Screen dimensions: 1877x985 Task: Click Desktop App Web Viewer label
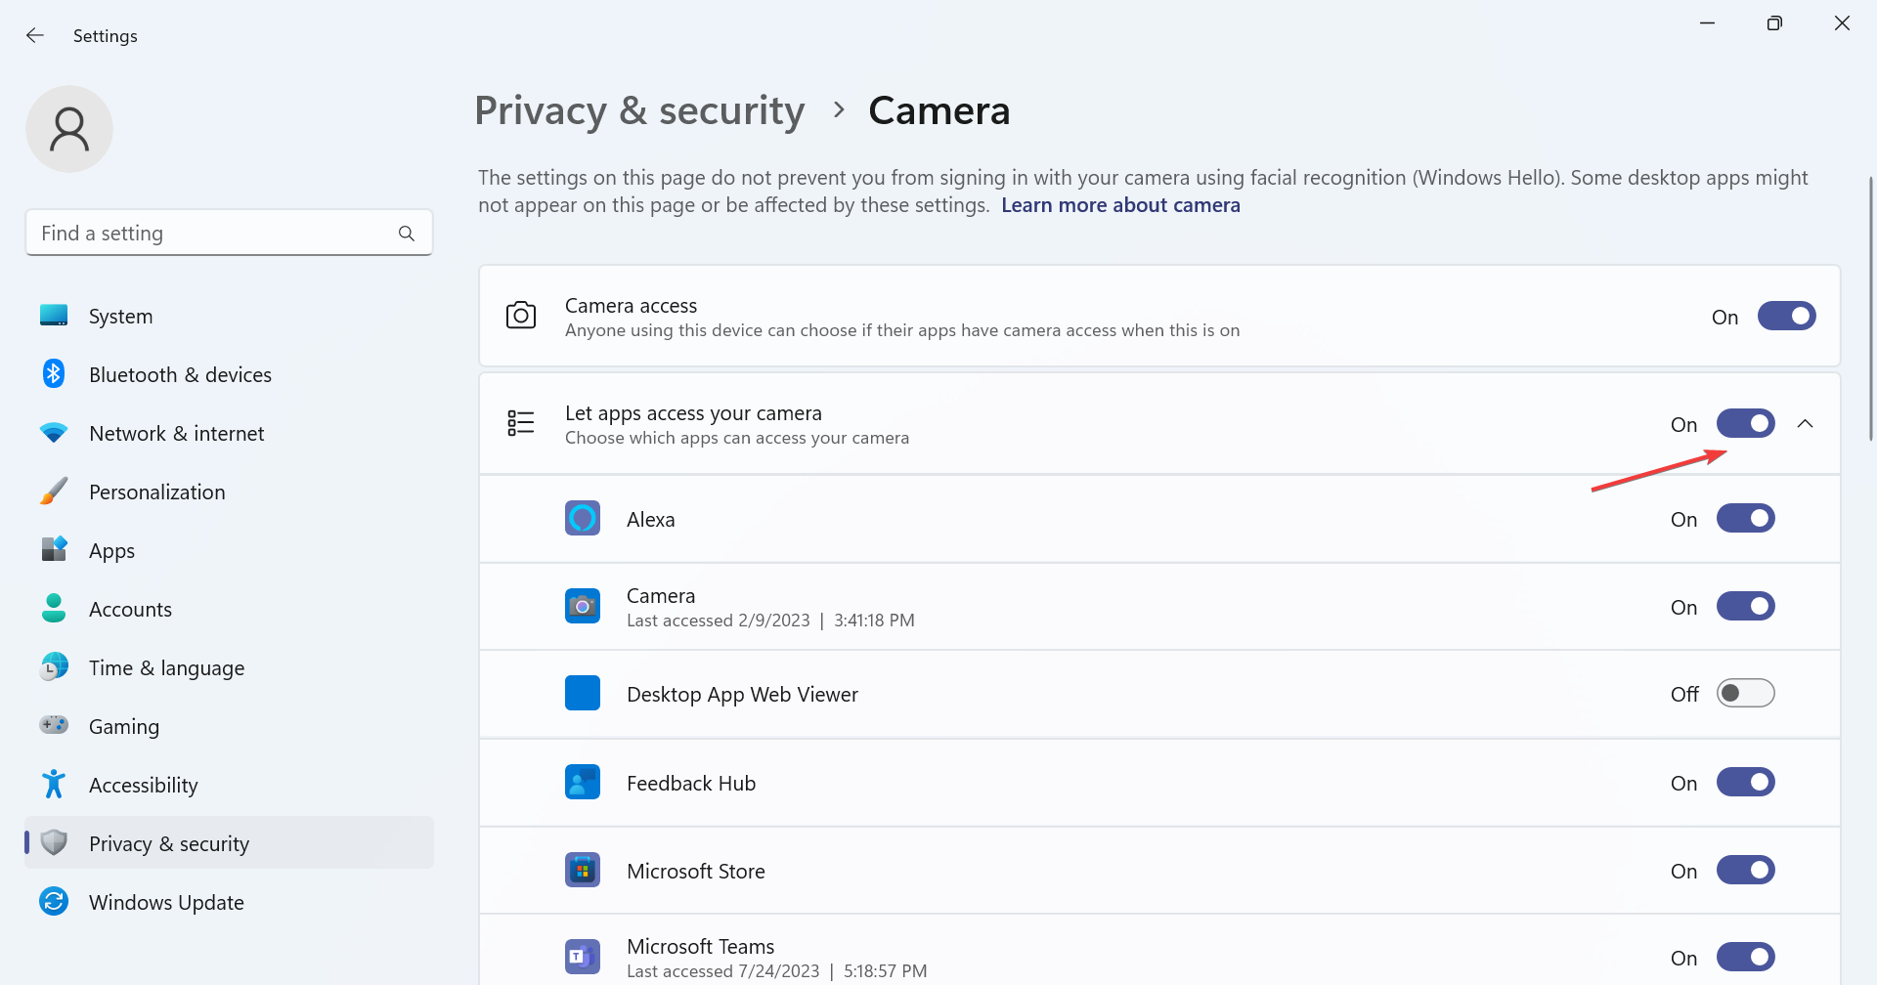(x=742, y=695)
